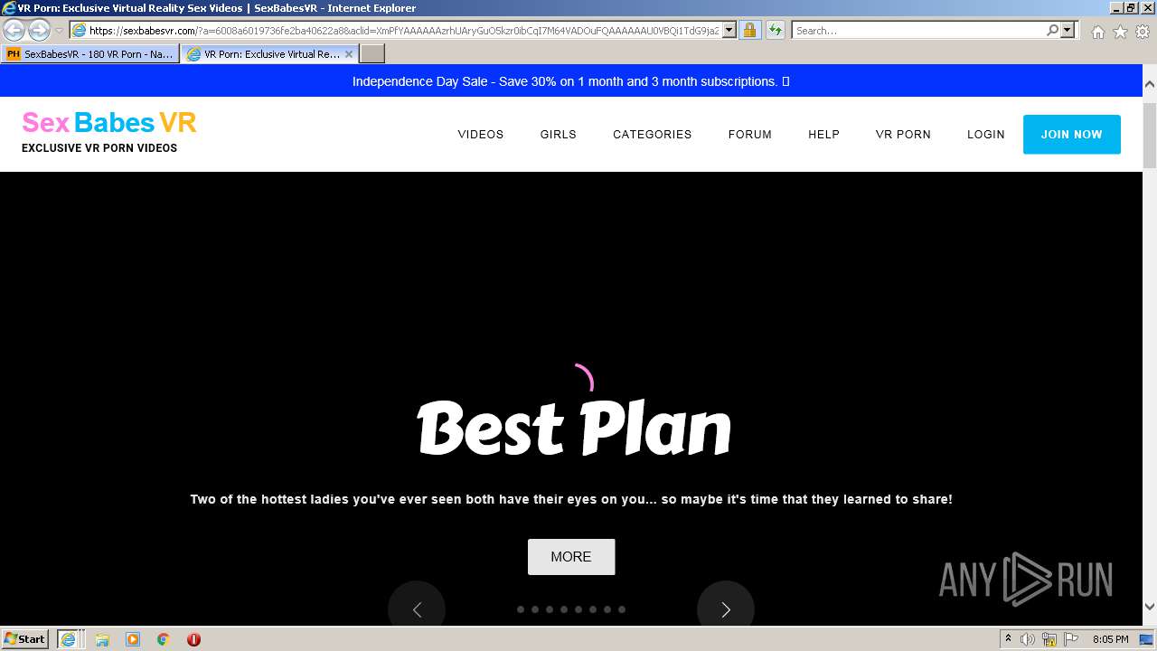Open the LOGIN link
This screenshot has height=651, width=1157.
pos(985,134)
